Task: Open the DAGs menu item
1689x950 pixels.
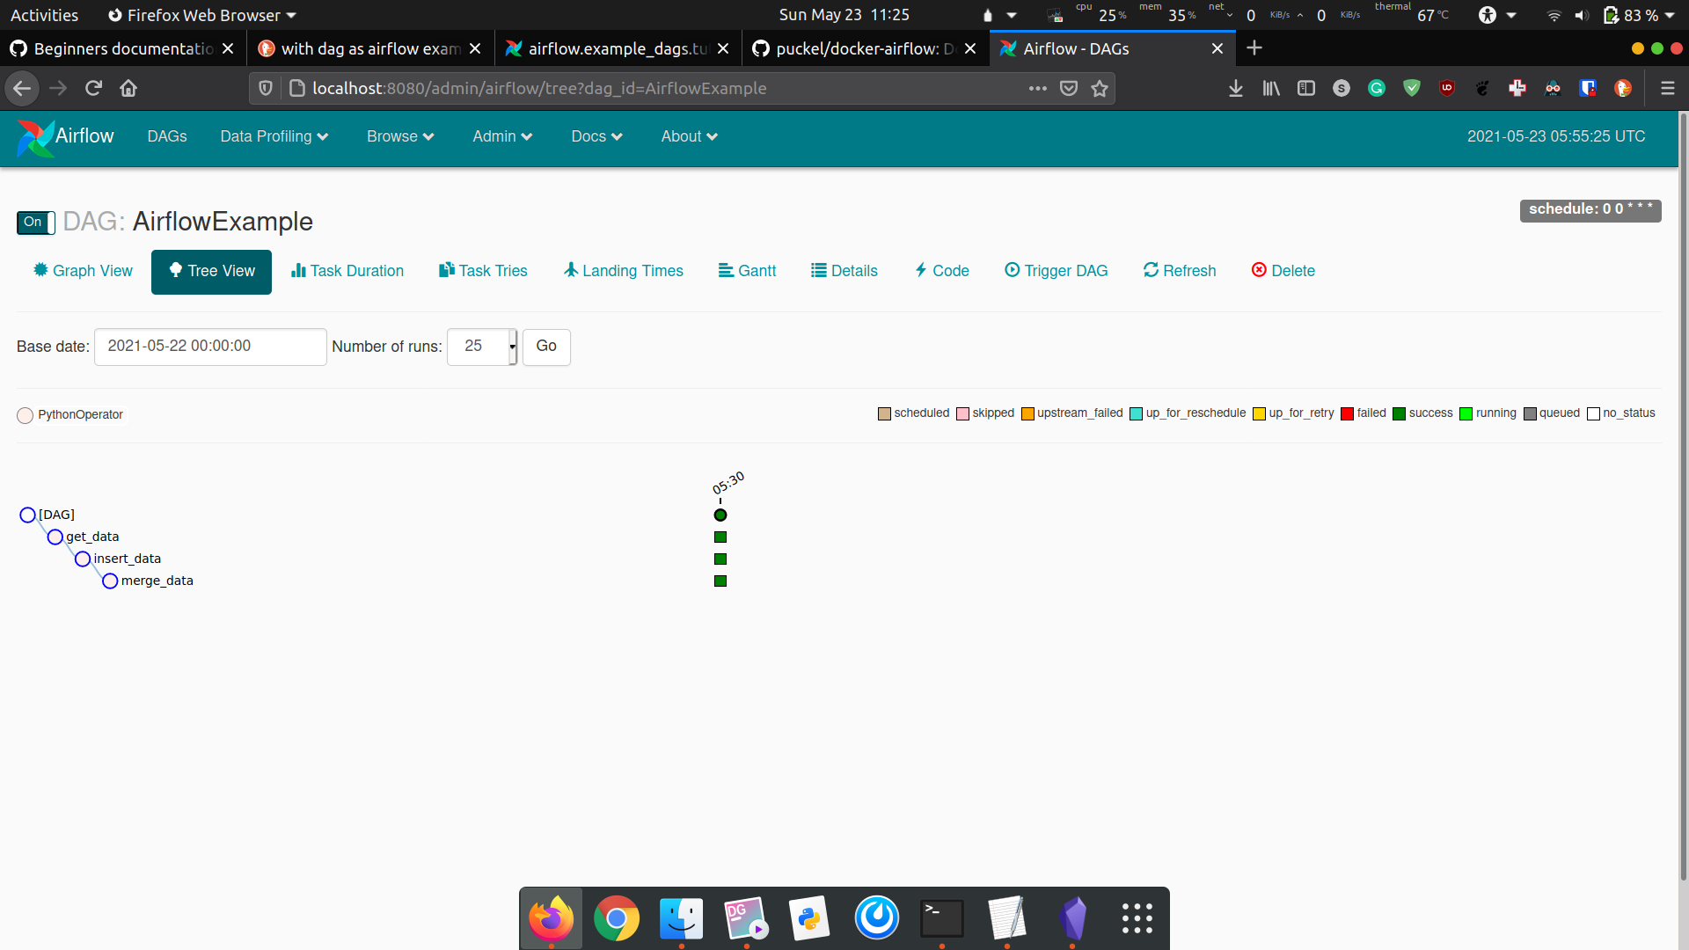Action: [x=167, y=136]
